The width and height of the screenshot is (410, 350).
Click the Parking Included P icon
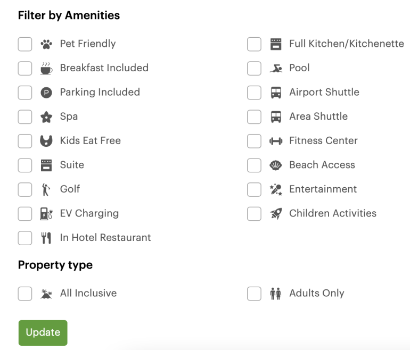[46, 93]
